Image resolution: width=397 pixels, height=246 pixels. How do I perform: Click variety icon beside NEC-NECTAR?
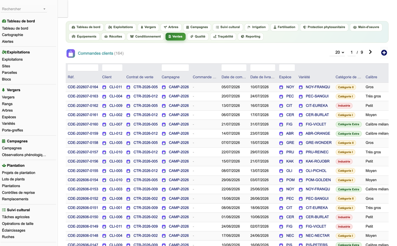click(301, 236)
